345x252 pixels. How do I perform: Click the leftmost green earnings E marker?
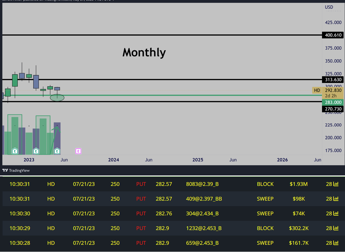[x=15, y=151]
